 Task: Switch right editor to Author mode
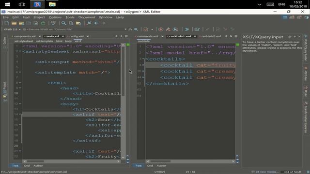tap(161, 166)
